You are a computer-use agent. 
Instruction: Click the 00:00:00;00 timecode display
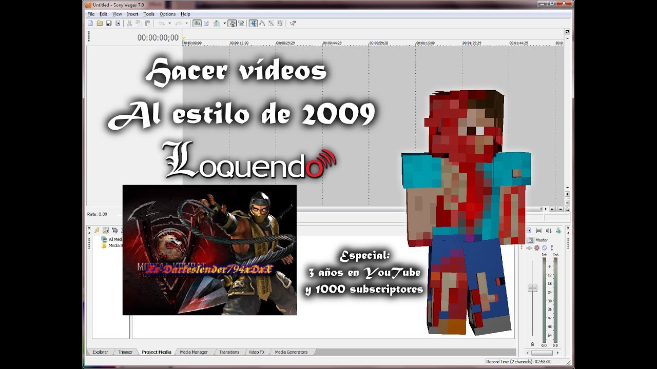tap(158, 38)
